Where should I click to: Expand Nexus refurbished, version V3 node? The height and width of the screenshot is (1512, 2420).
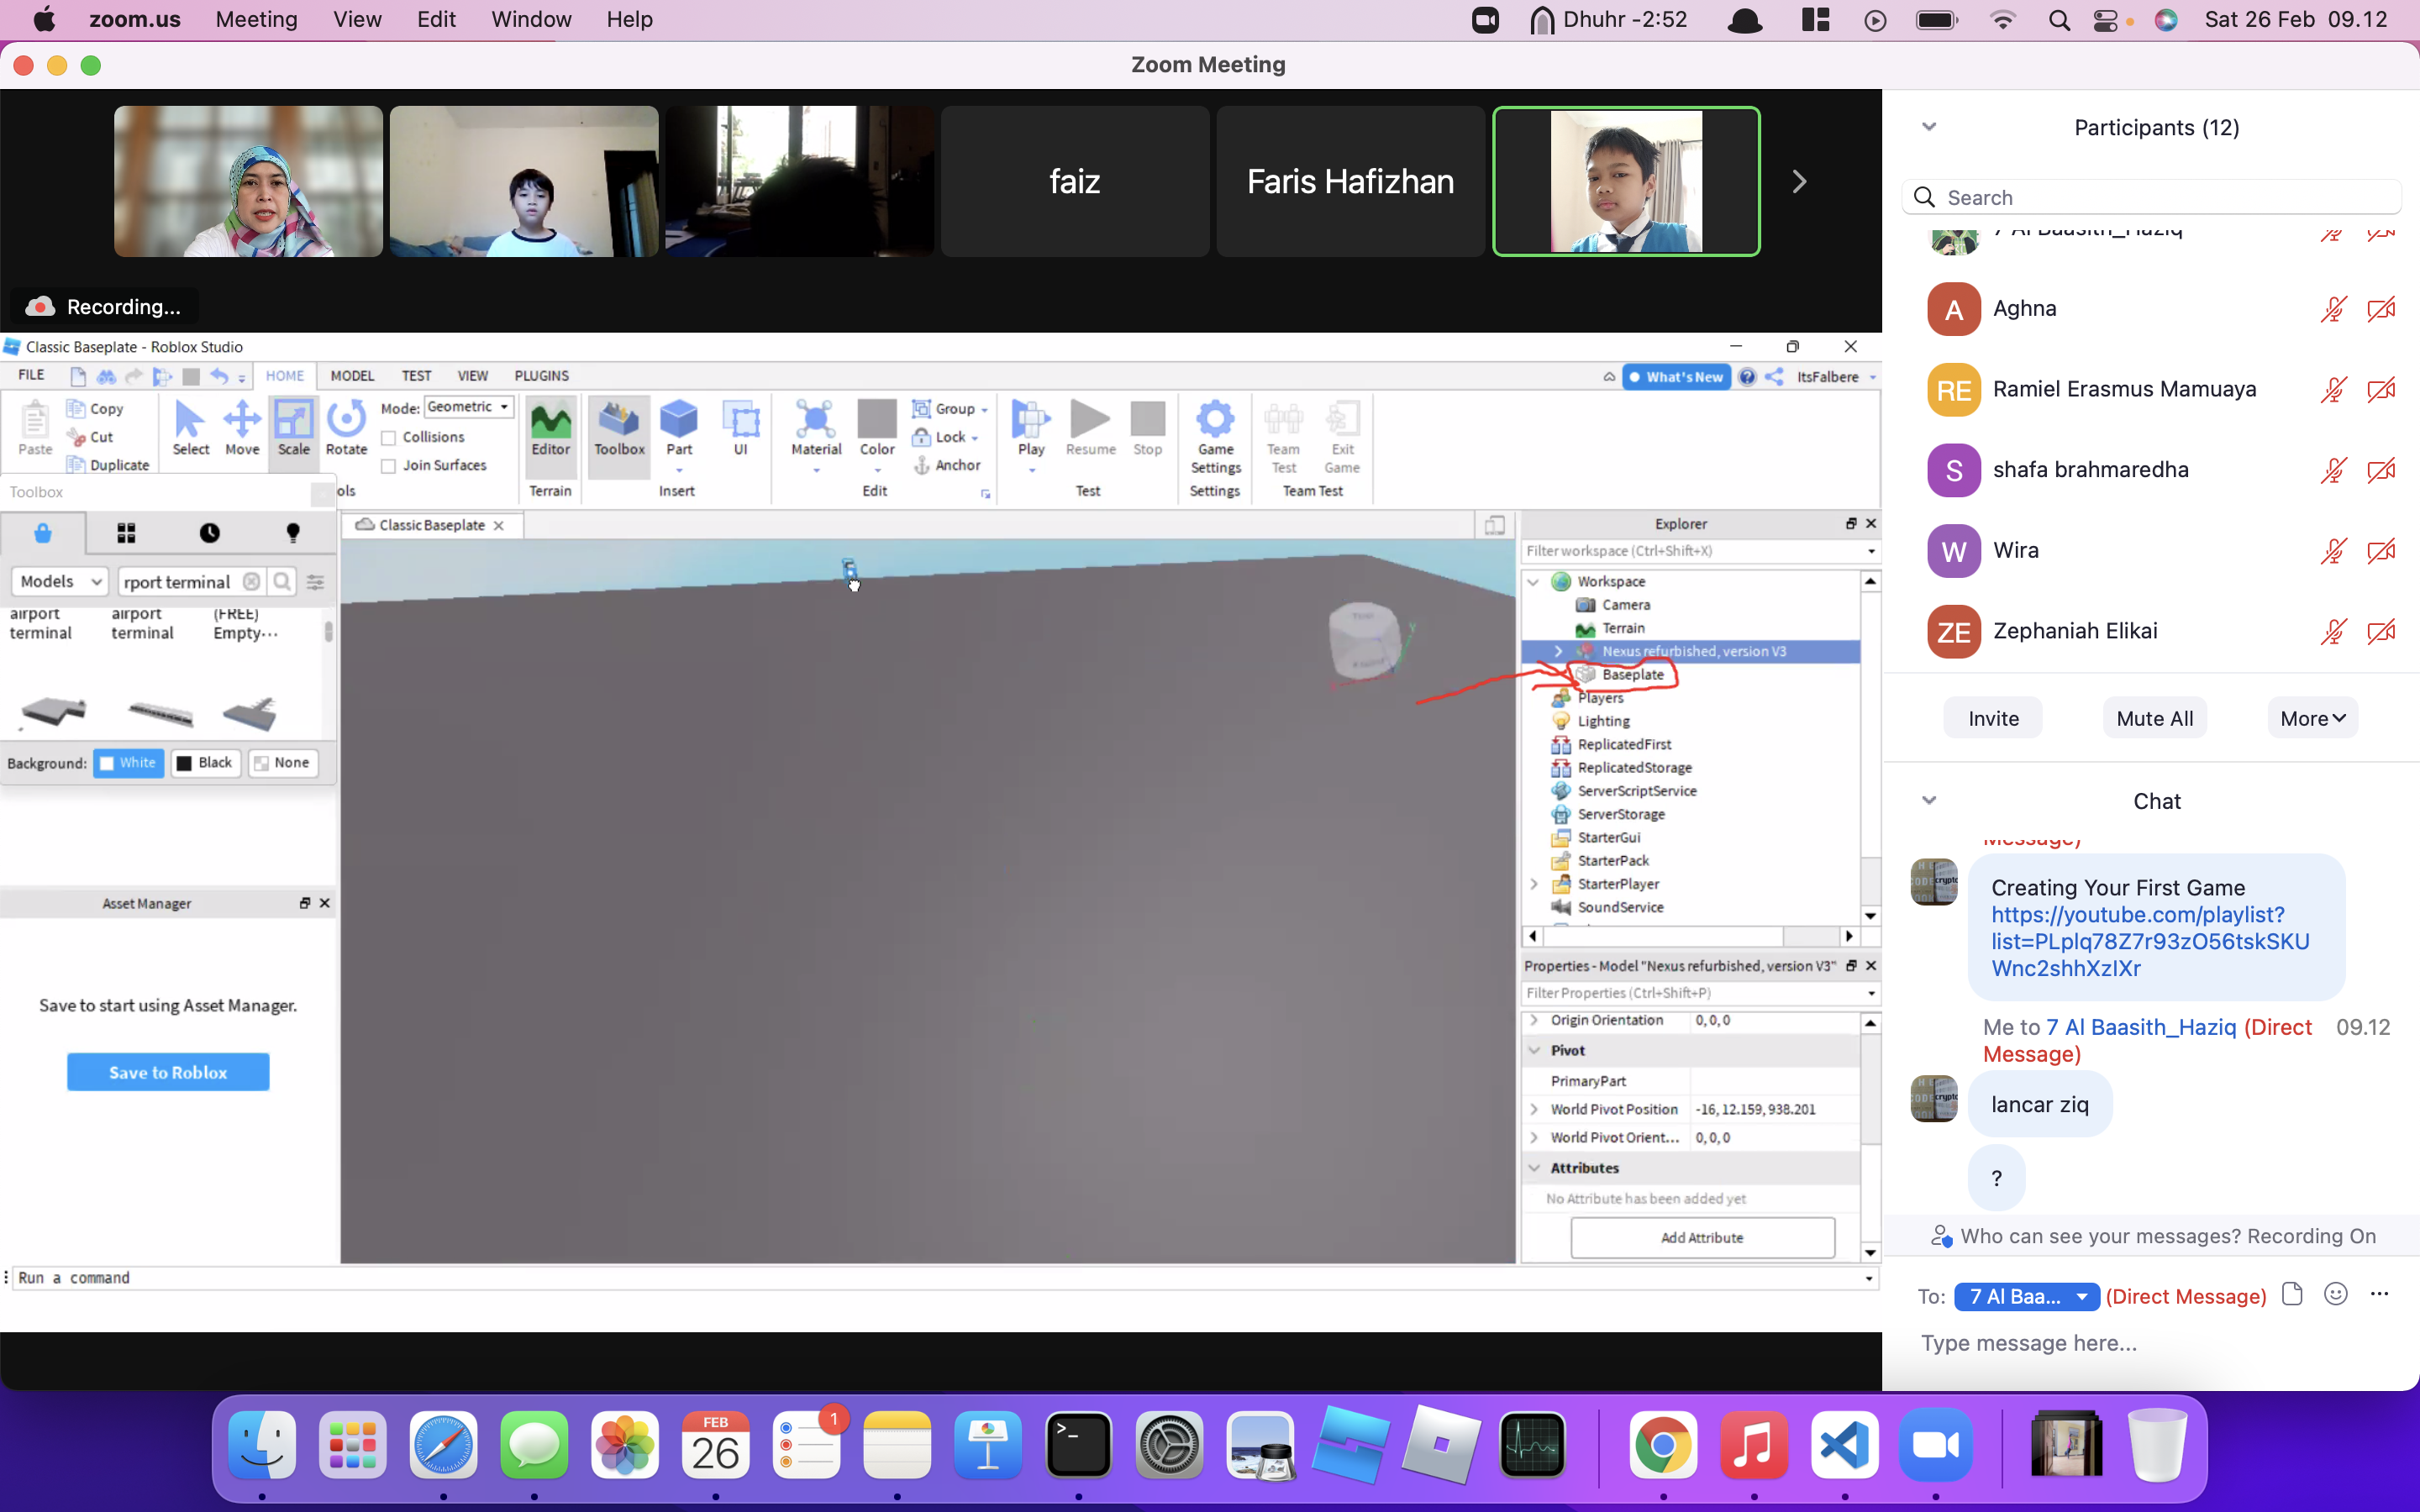pyautogui.click(x=1558, y=651)
